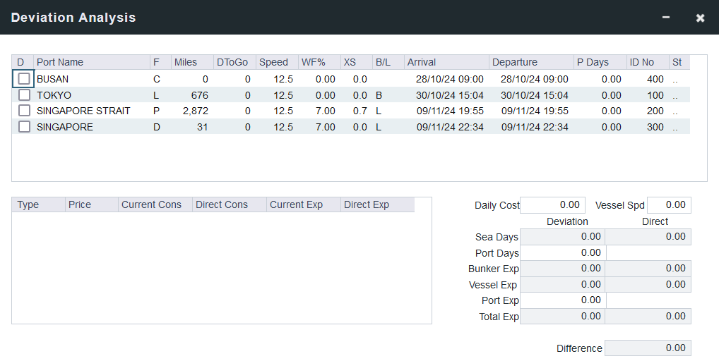This screenshot has width=719, height=361.
Task: Click the Speed column header
Action: pos(276,62)
